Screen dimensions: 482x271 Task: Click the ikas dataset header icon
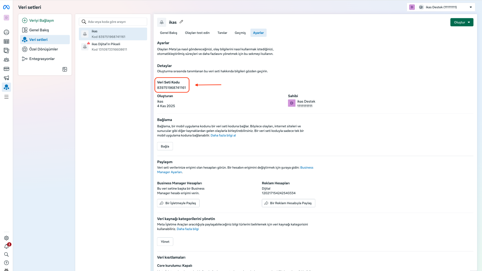pyautogui.click(x=162, y=22)
